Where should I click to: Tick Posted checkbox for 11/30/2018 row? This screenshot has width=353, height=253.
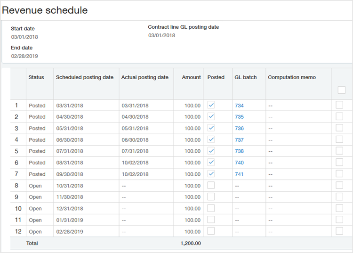coord(211,196)
